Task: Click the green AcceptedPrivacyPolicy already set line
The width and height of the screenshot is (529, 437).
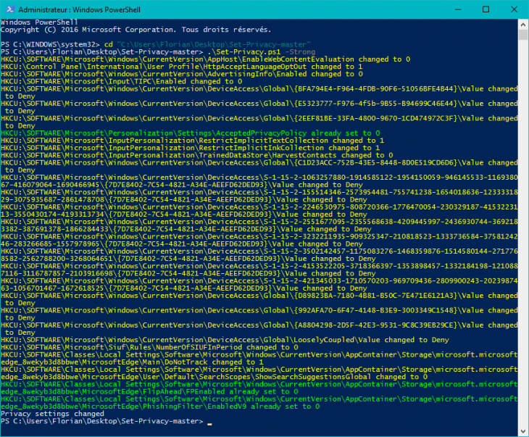Action: 191,133
